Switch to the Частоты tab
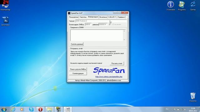The width and height of the screenshot is (200, 112). click(83, 17)
